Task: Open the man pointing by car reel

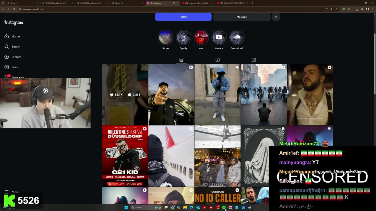Action: tap(171, 95)
